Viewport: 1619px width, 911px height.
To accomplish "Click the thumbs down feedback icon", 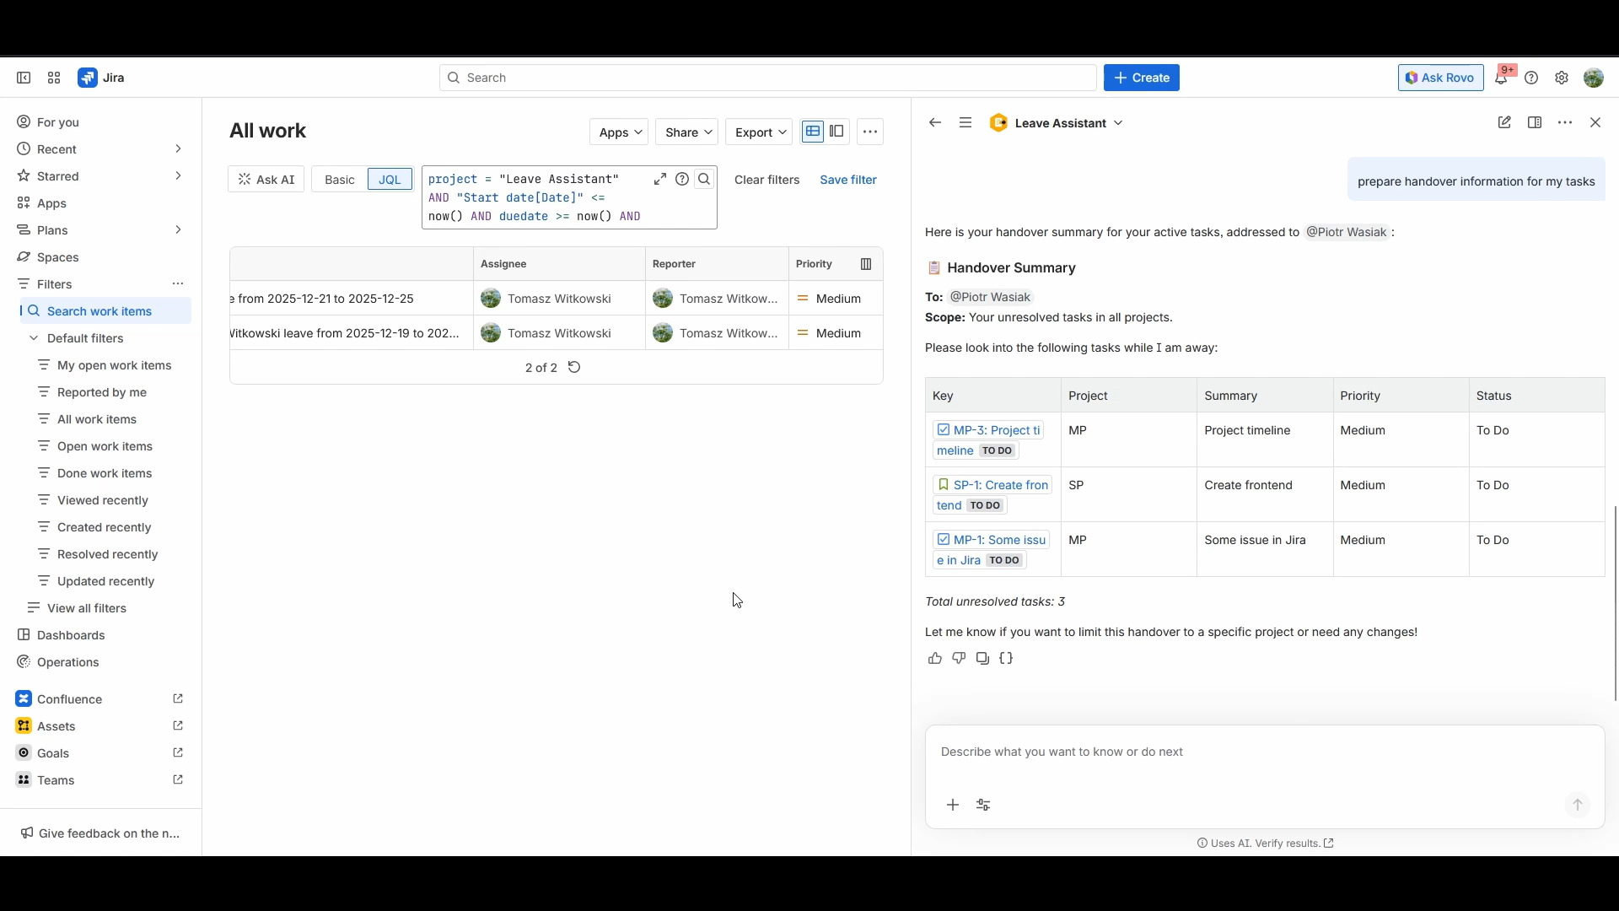I will pyautogui.click(x=959, y=659).
